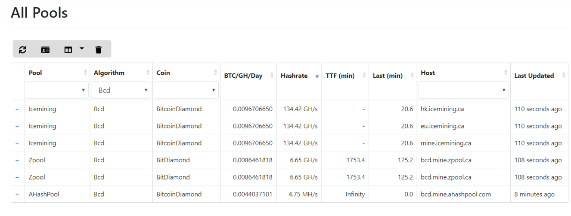Click the column visibility icon
The width and height of the screenshot is (571, 216).
68,50
